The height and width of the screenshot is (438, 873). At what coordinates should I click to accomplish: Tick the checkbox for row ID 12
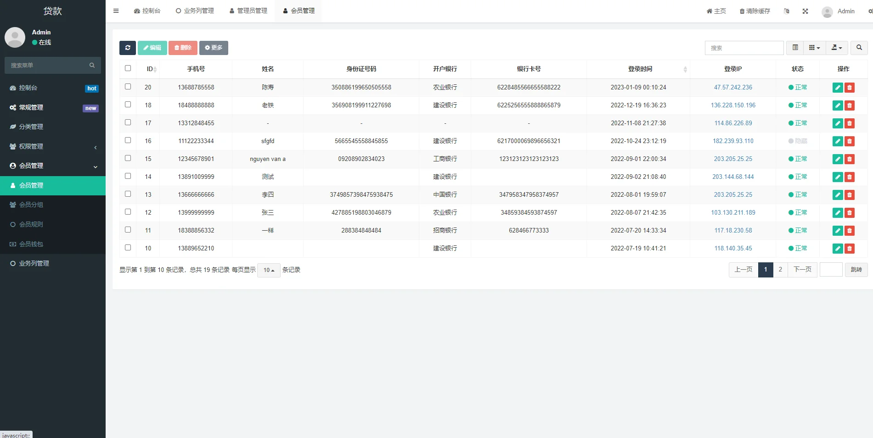tap(128, 212)
